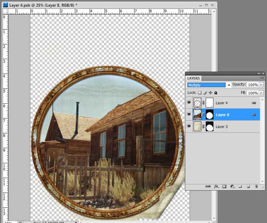
Task: Toggle lock image pixels brush icon
Action: click(x=205, y=93)
